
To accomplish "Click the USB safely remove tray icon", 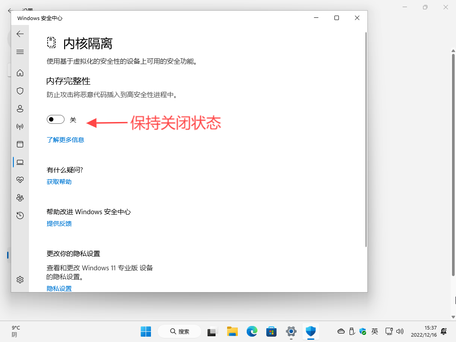I will click(352, 331).
